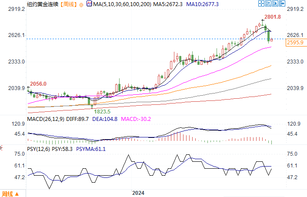Click the 纽约黄金连续 instrument title

point(43,4)
